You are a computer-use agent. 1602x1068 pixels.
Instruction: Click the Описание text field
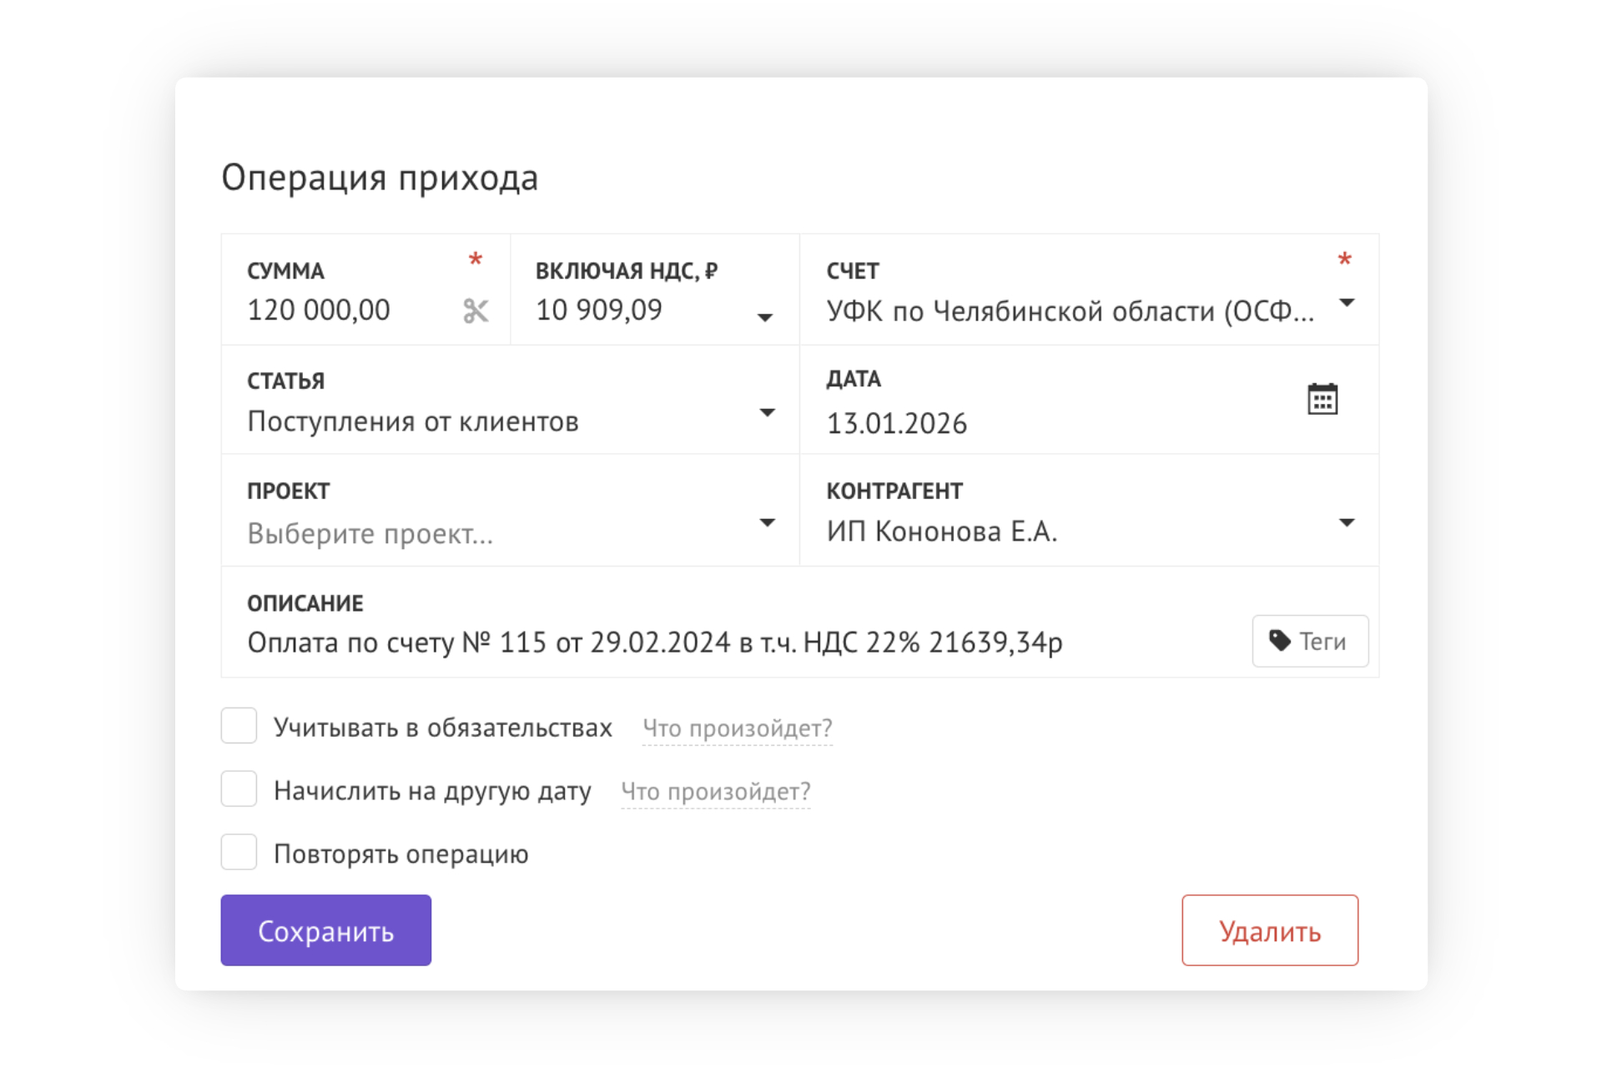click(x=654, y=642)
